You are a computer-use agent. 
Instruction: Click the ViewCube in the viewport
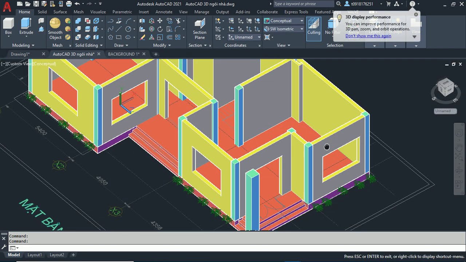coord(445,87)
